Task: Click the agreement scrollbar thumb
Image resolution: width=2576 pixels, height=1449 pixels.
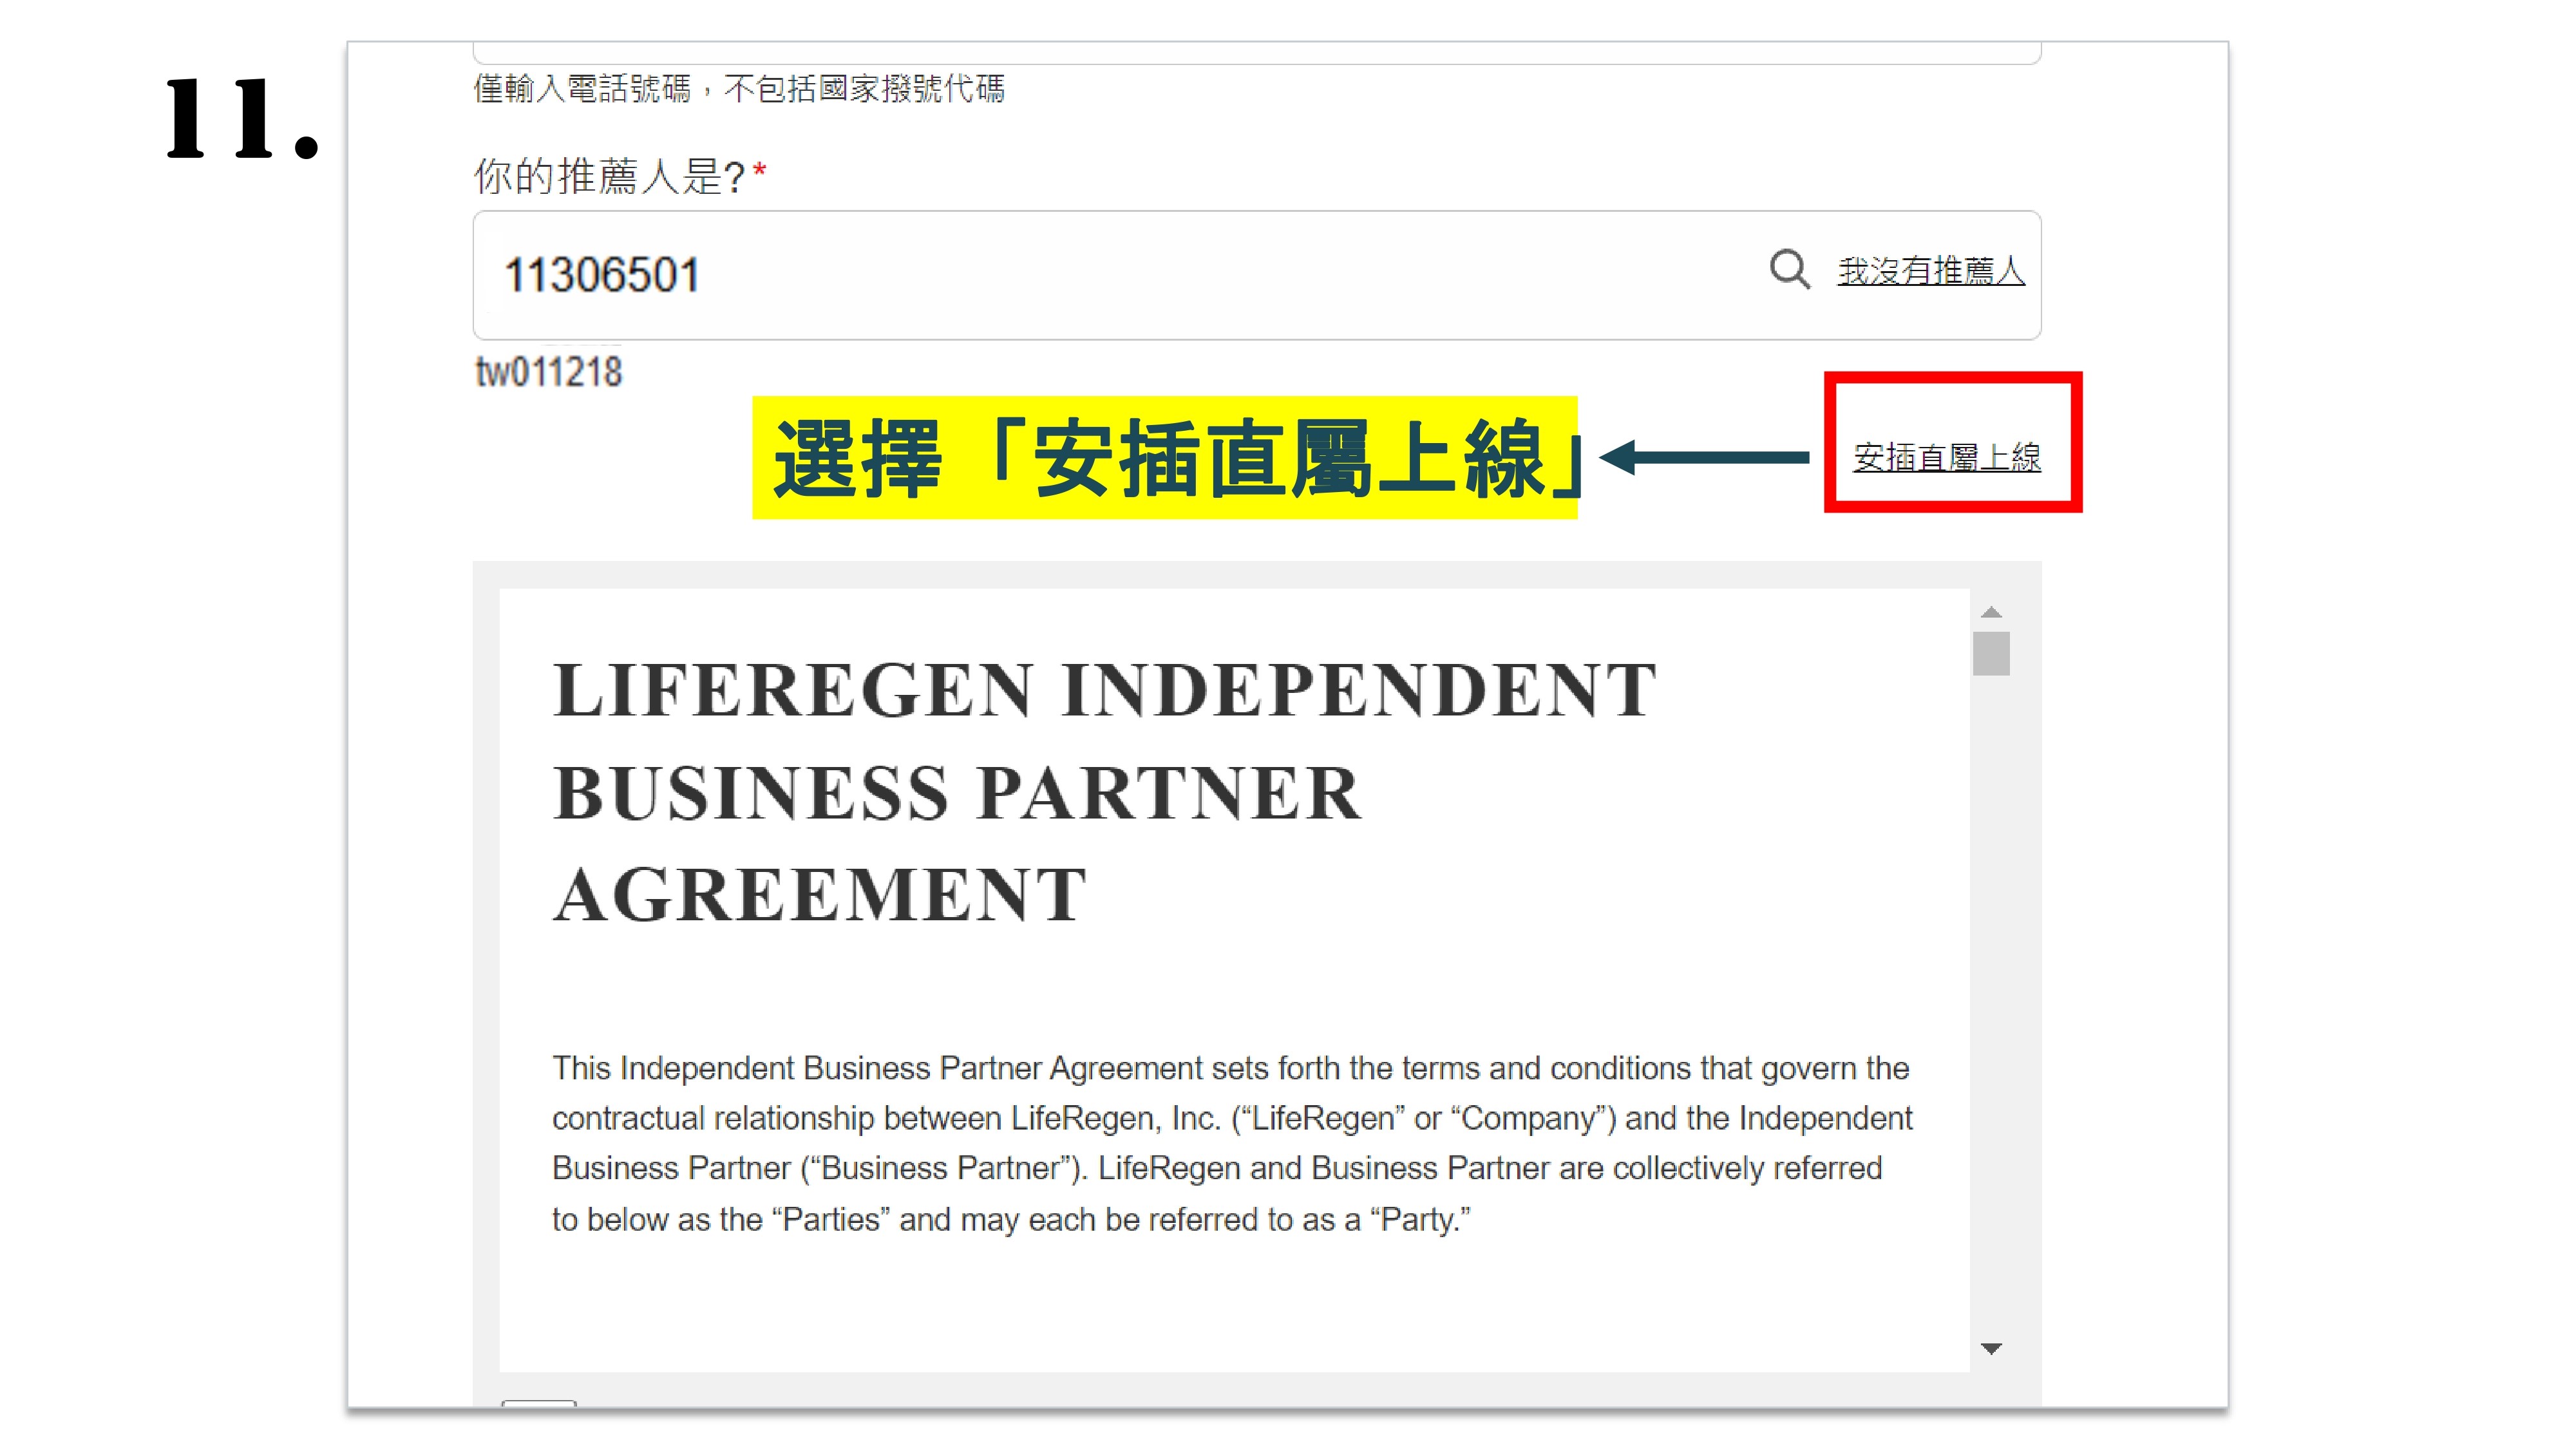Action: coord(1991,653)
